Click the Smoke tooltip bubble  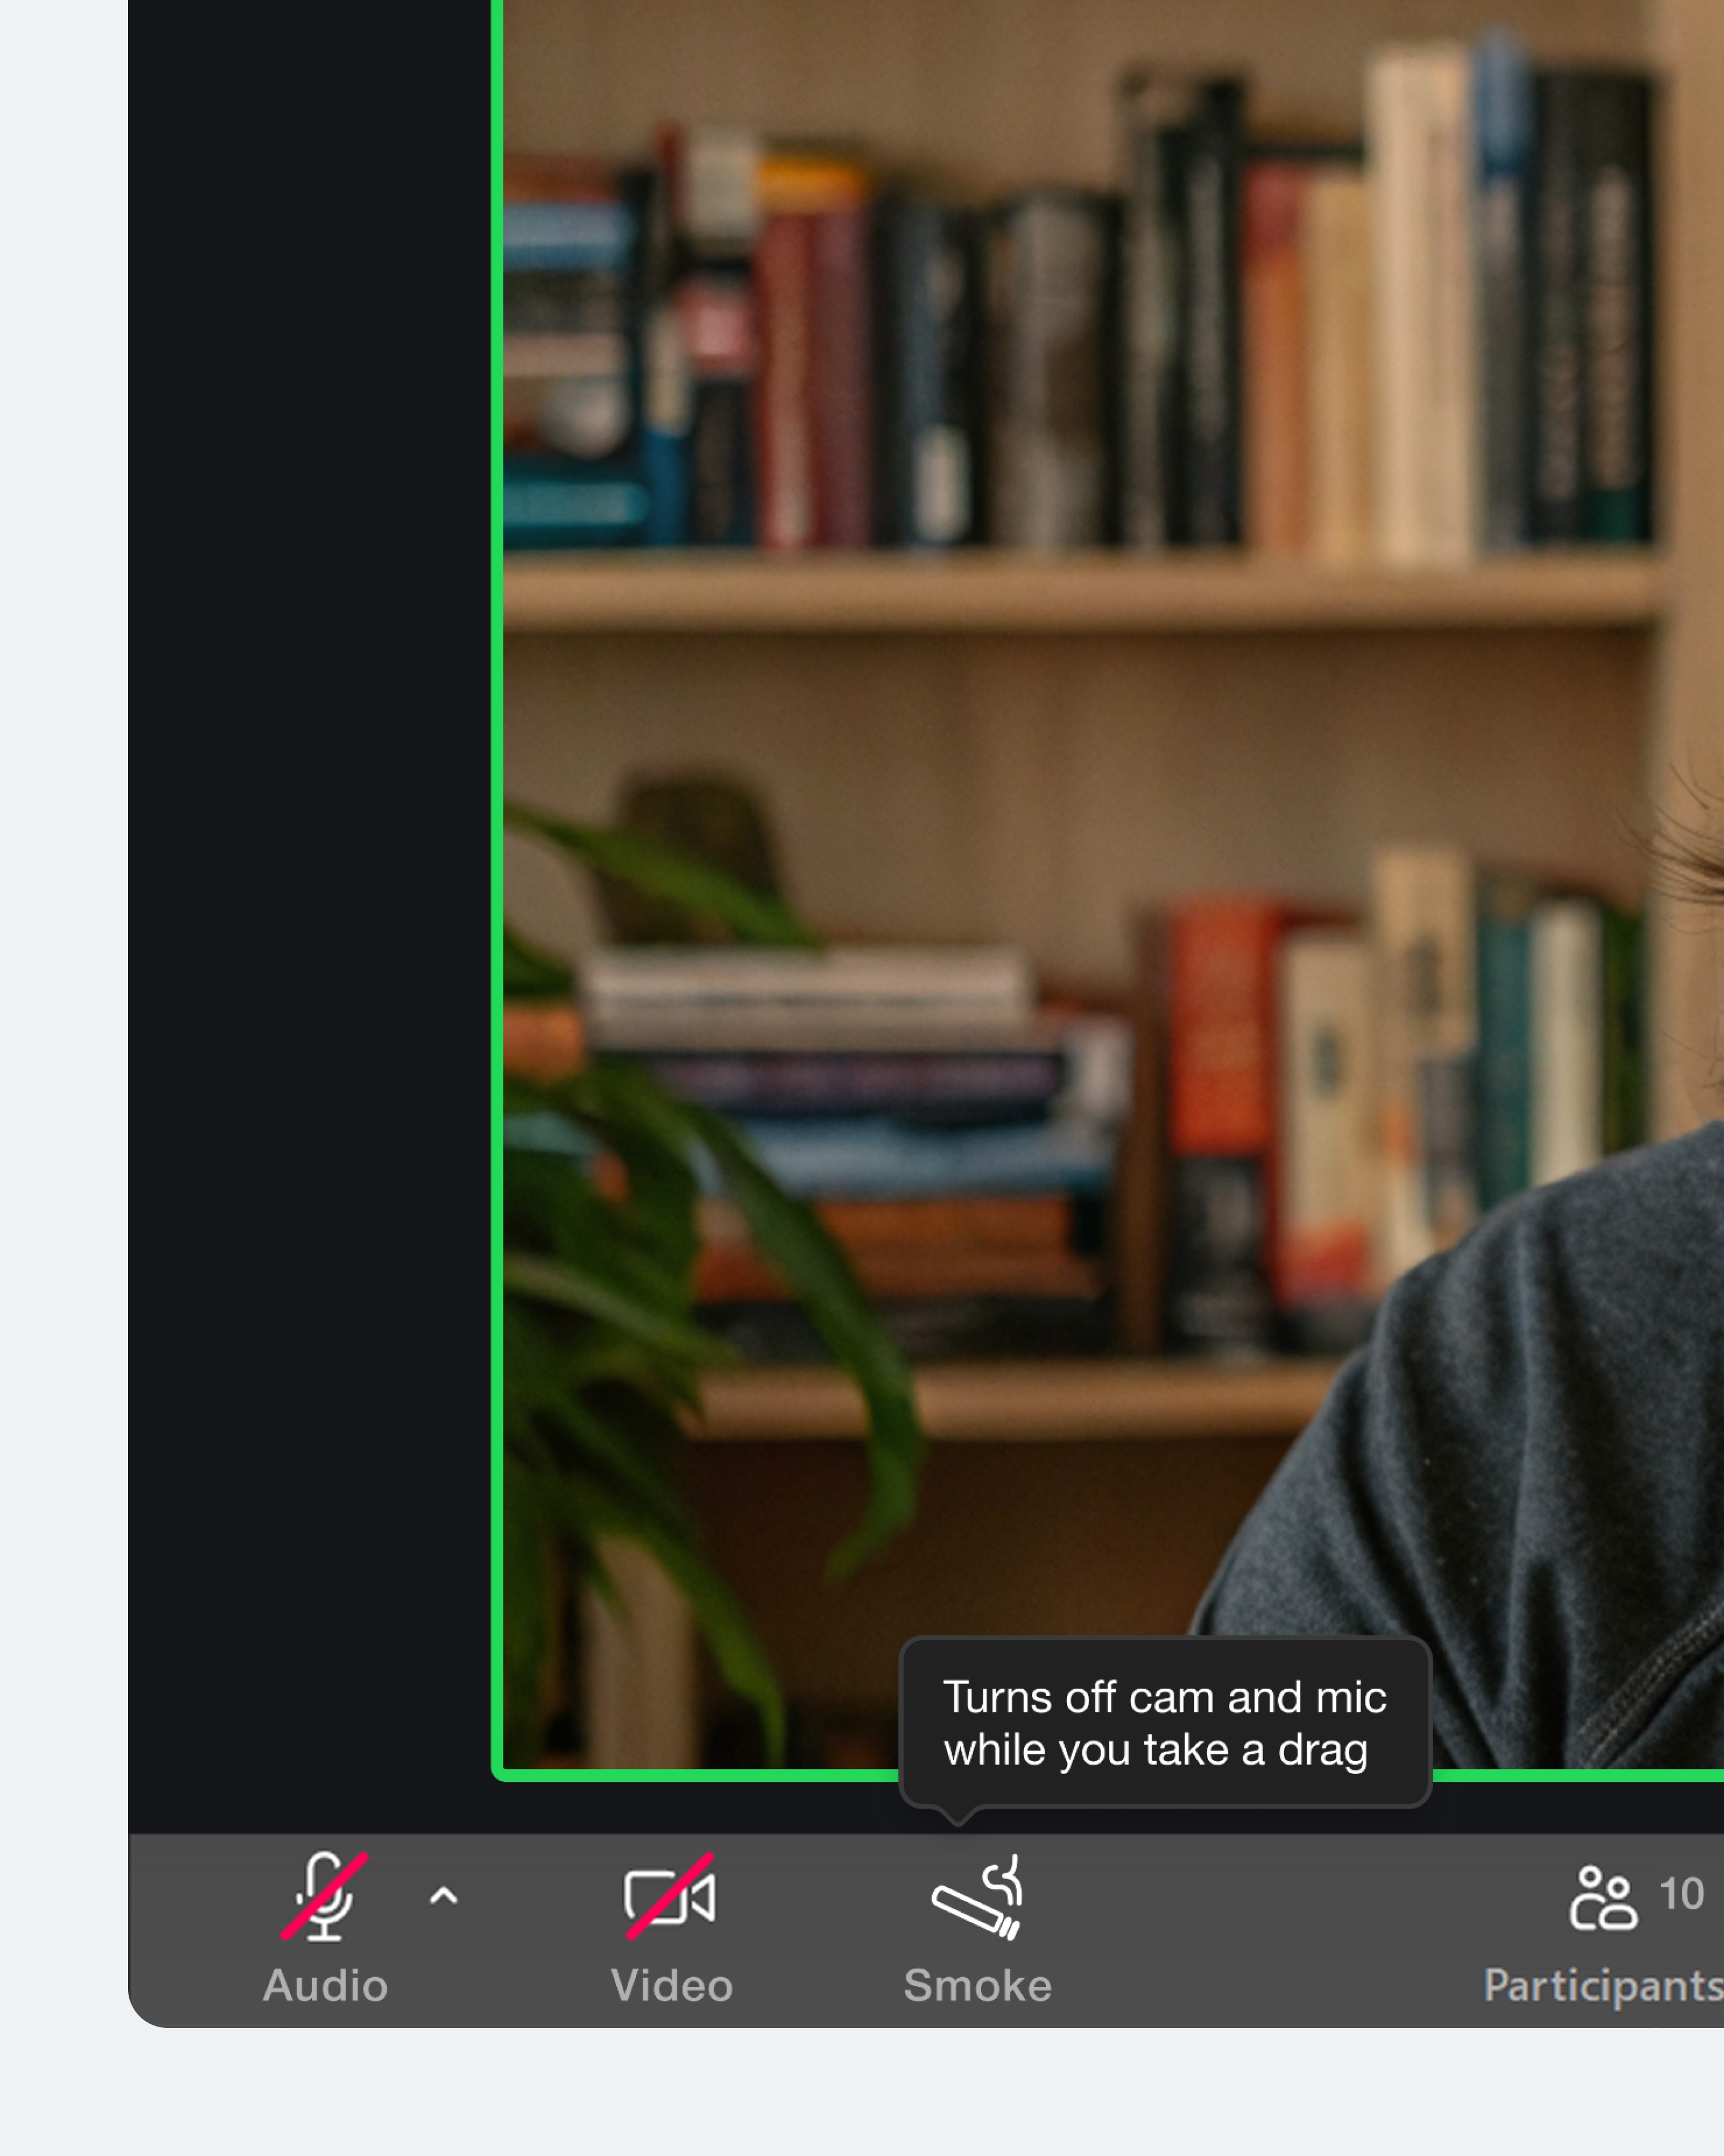point(1164,1723)
